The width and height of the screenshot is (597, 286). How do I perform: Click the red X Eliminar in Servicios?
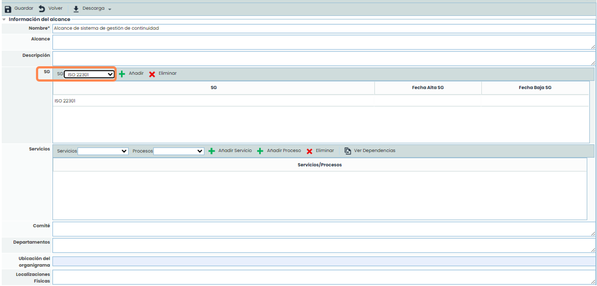[309, 151]
